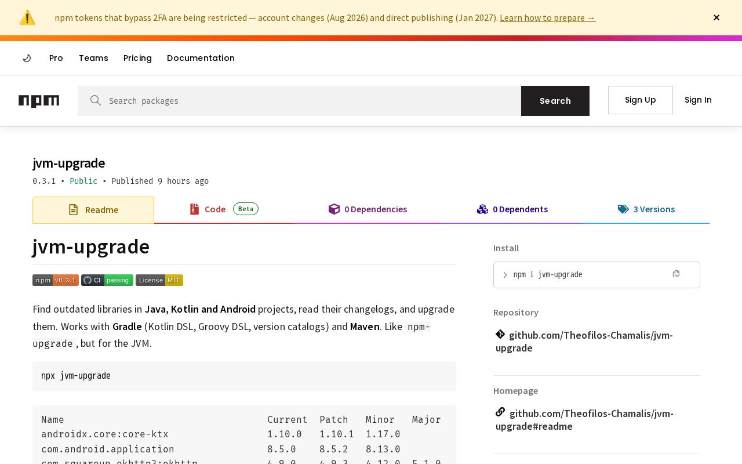Image resolution: width=742 pixels, height=464 pixels.
Task: Focus the Search packages input field
Action: [x=299, y=101]
